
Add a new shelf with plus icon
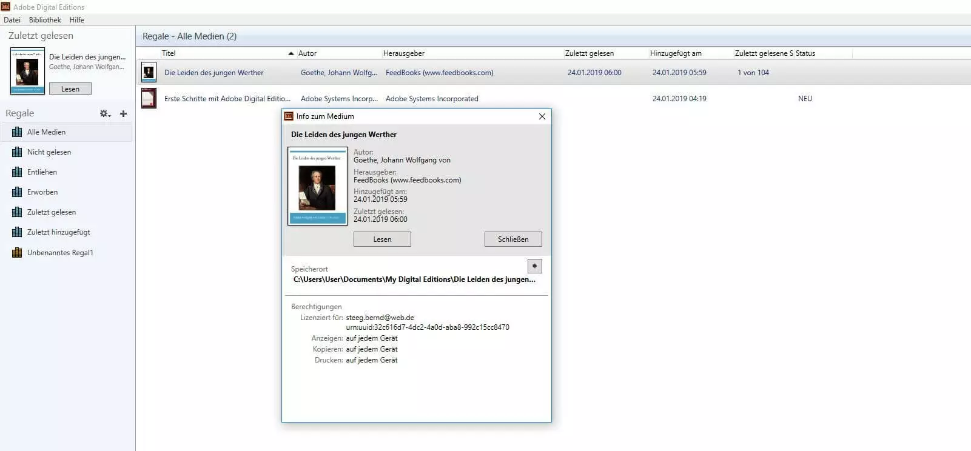point(123,113)
